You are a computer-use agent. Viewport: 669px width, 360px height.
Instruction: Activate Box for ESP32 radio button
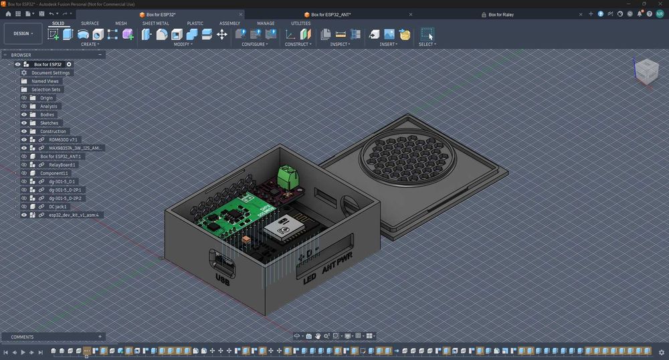coord(69,64)
